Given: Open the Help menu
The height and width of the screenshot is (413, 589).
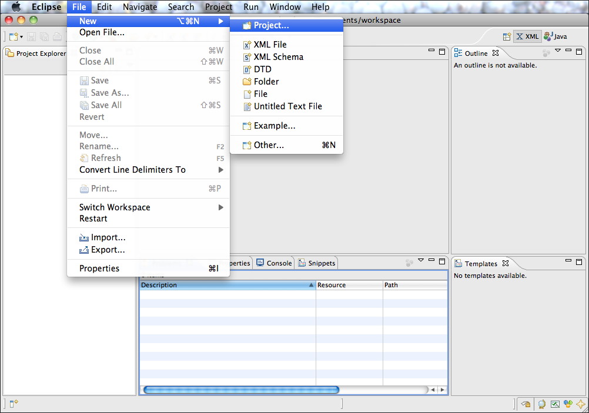Looking at the screenshot, I should click(x=320, y=7).
